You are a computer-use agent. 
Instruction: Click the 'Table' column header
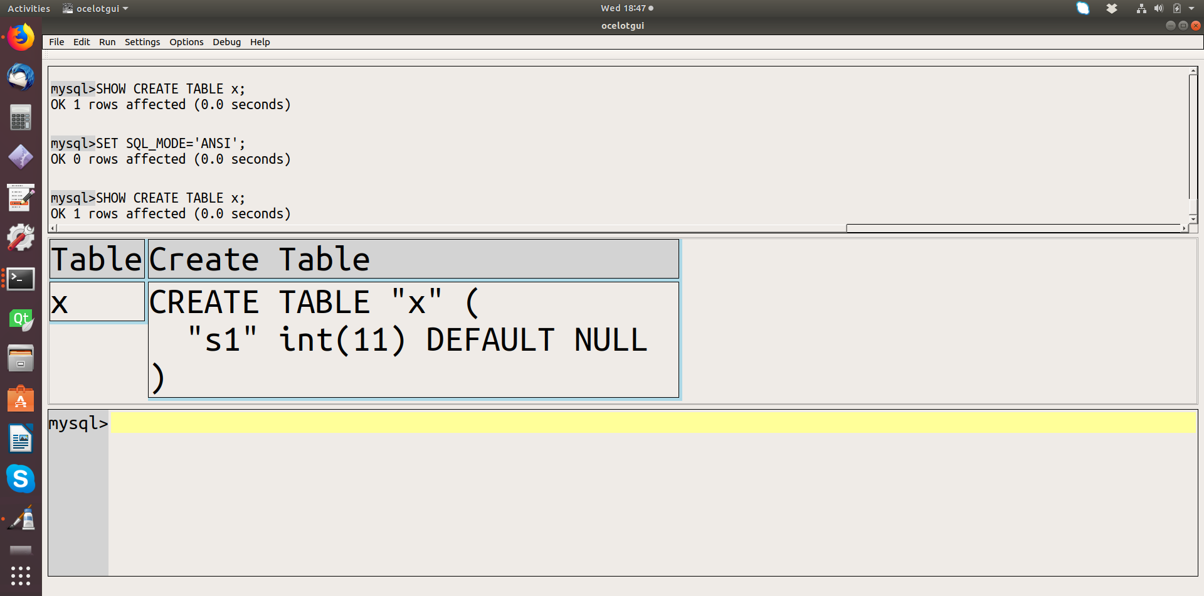97,258
